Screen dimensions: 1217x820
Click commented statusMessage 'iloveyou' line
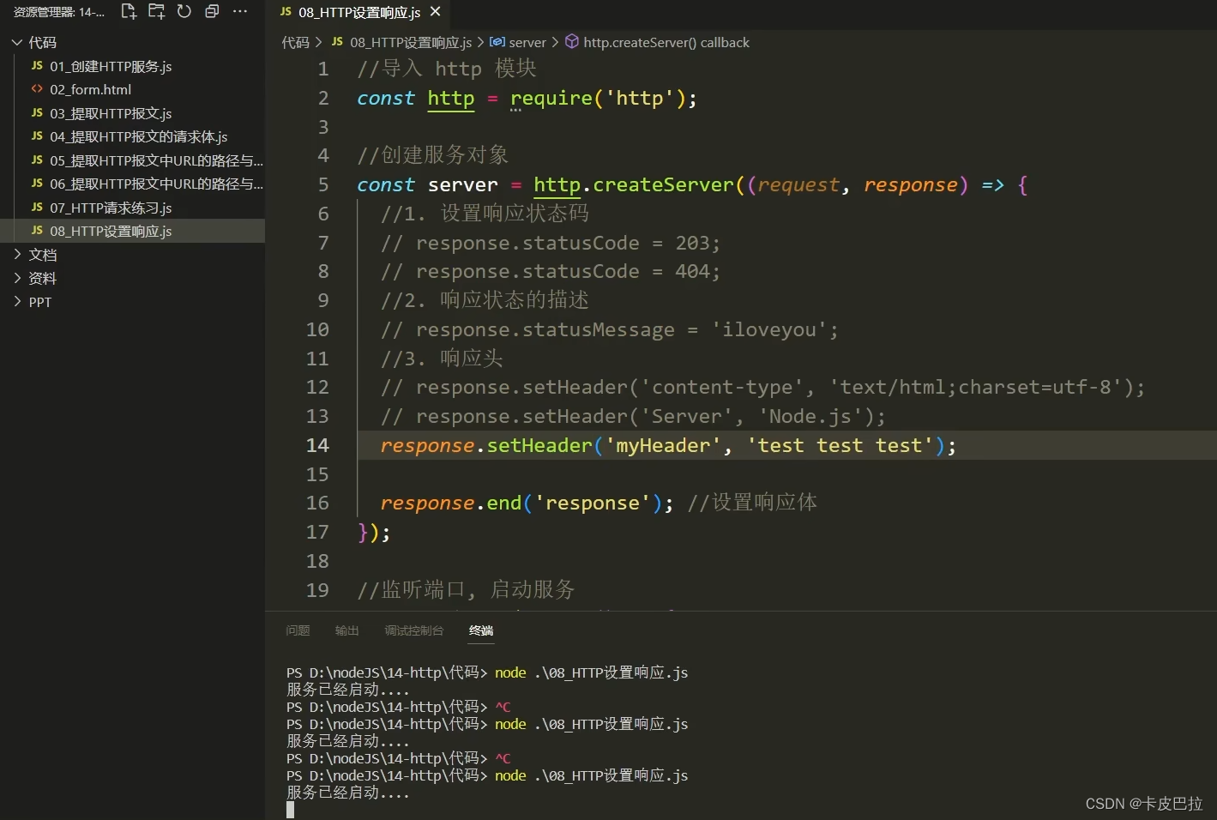point(610,329)
